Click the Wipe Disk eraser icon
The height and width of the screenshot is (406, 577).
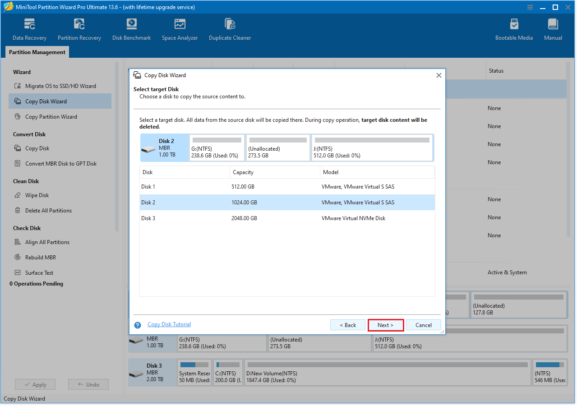(x=18, y=195)
